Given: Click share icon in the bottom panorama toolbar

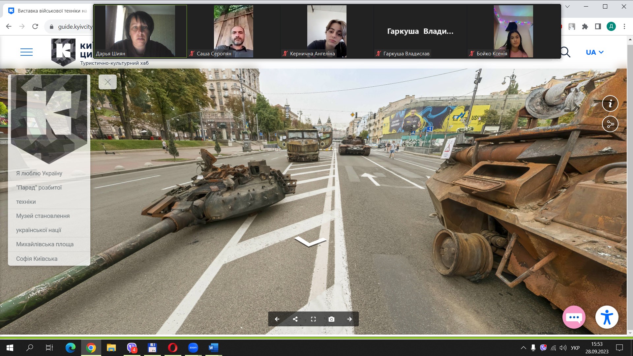Looking at the screenshot, I should point(295,319).
